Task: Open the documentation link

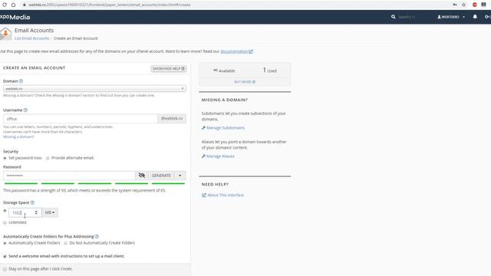Action: point(236,51)
